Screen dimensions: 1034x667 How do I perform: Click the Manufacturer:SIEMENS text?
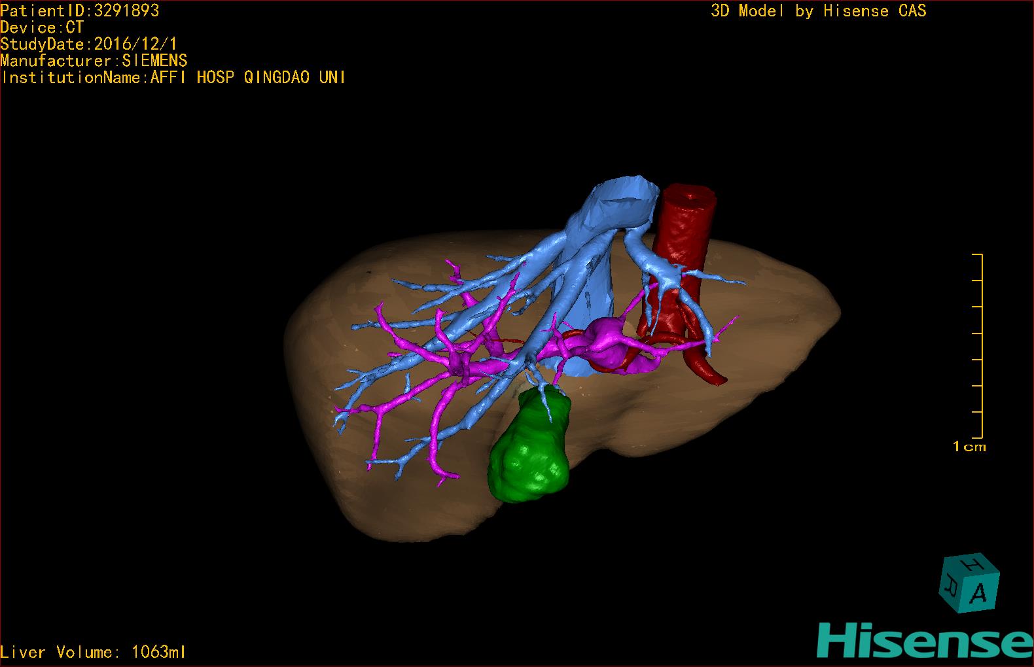click(94, 61)
